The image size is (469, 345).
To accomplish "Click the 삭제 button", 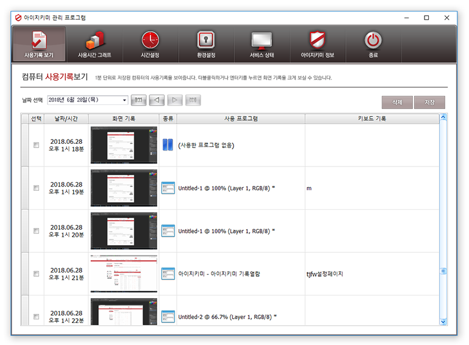I will coord(397,102).
